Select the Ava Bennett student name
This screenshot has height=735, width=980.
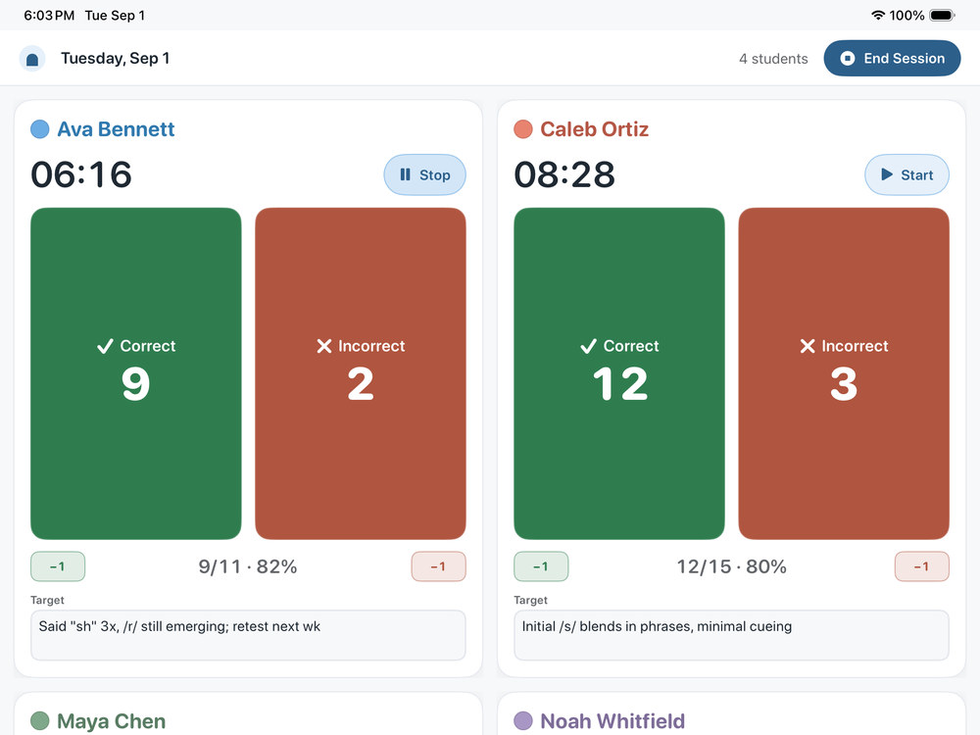point(116,129)
